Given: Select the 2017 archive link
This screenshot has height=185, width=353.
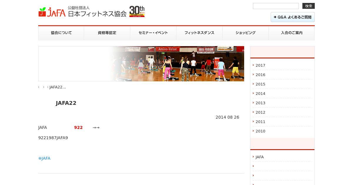Looking at the screenshot, I should 260,65.
